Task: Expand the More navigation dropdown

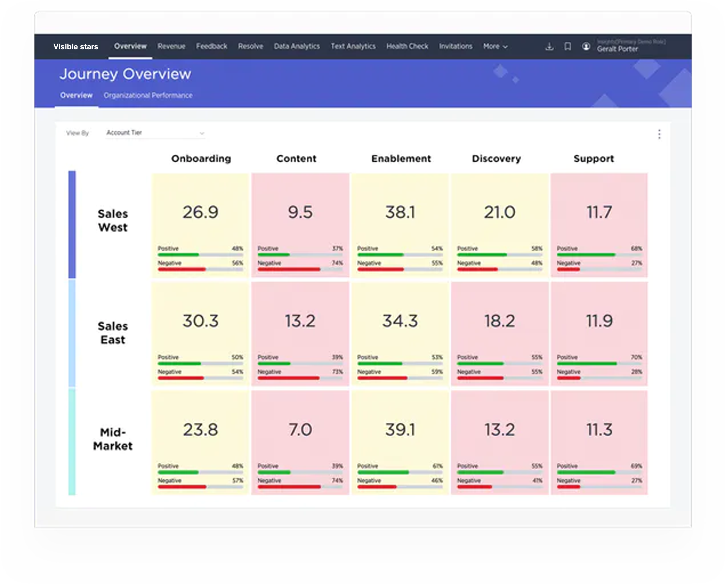Action: (x=495, y=47)
